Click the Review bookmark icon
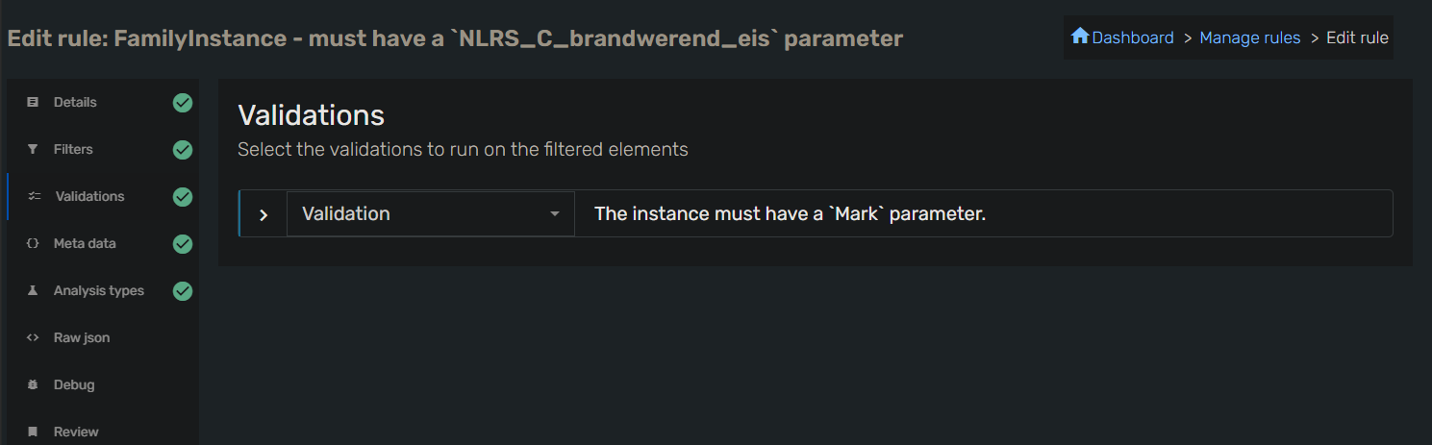Viewport: 1432px width, 445px height. click(33, 433)
